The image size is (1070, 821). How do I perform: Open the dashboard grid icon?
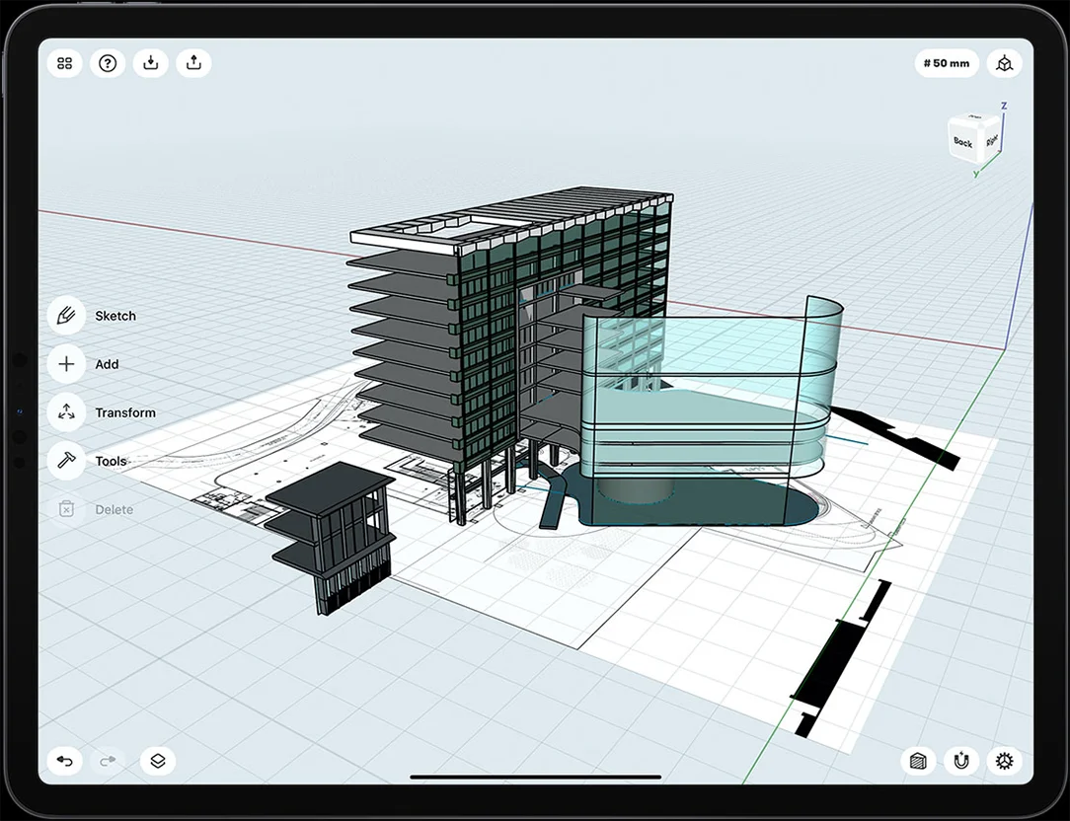[x=65, y=63]
